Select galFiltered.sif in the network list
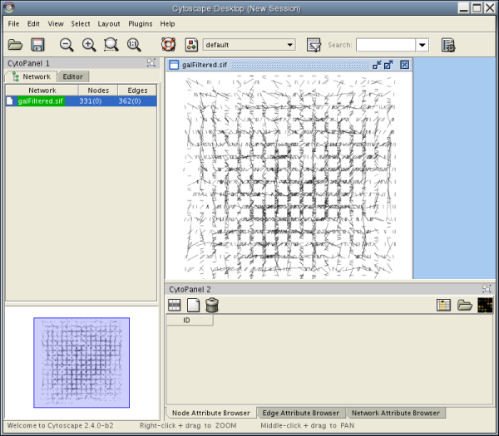Screen dimensions: 499x436 pyautogui.click(x=40, y=101)
